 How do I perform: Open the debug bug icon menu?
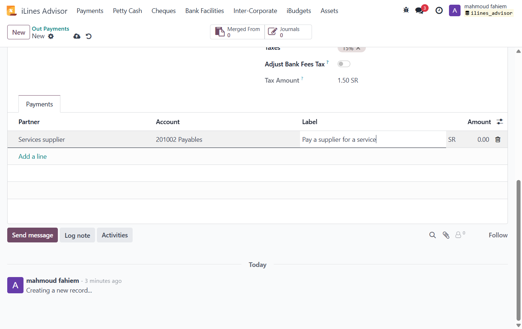tap(406, 10)
